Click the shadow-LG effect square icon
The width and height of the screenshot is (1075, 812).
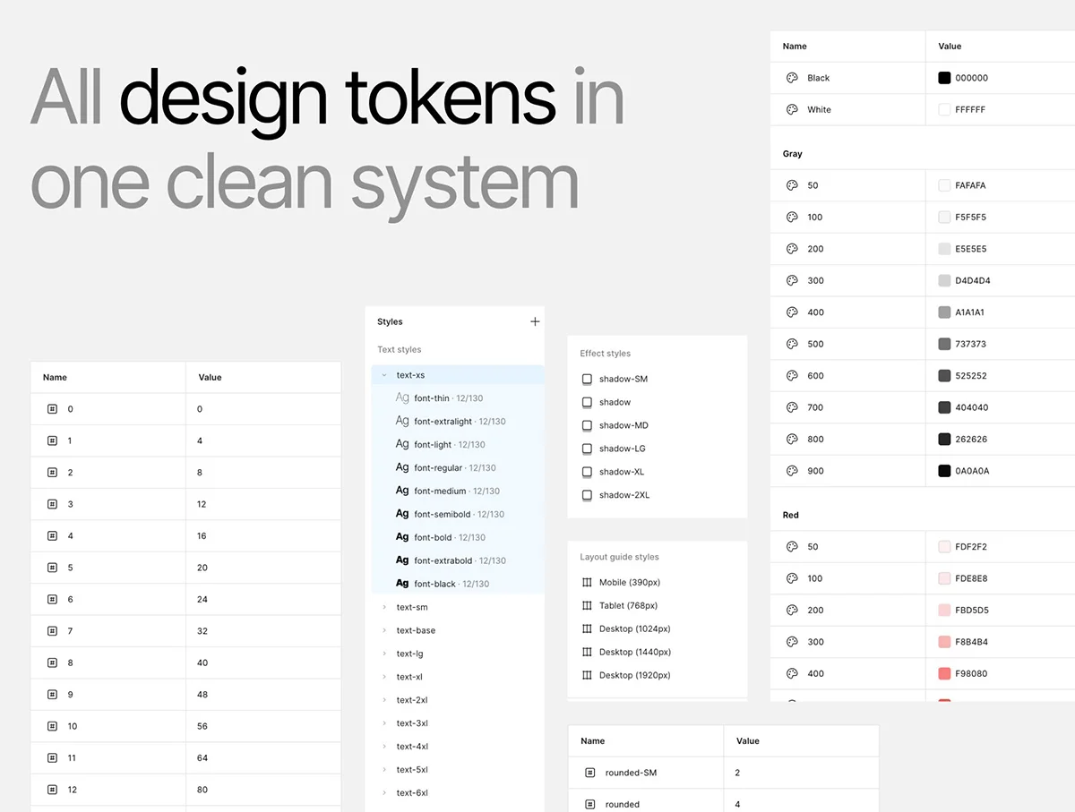[x=587, y=449]
